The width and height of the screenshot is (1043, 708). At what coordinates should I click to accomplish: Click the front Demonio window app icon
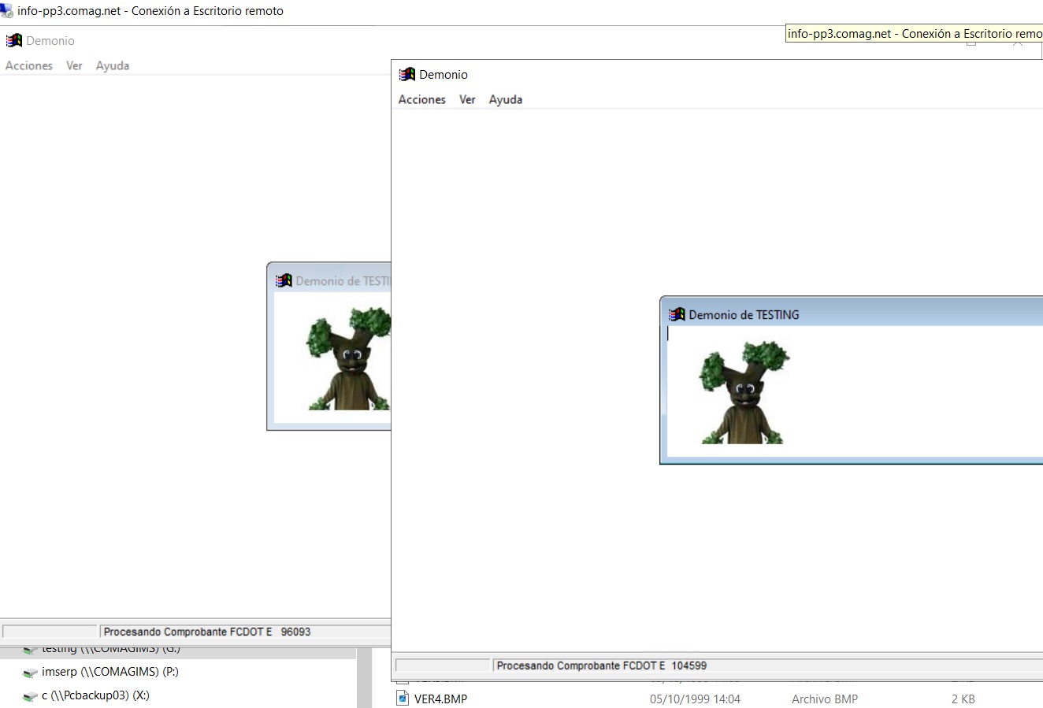click(x=407, y=75)
